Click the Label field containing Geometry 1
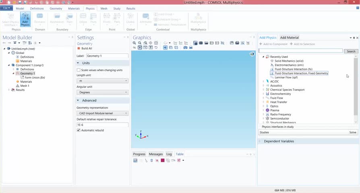 pos(107,56)
